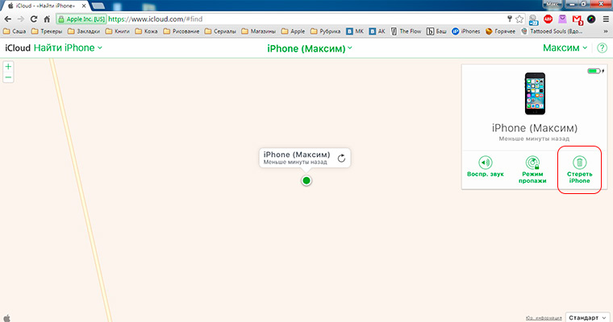Click the iPhone device image in panel
613x322 pixels.
(535, 93)
